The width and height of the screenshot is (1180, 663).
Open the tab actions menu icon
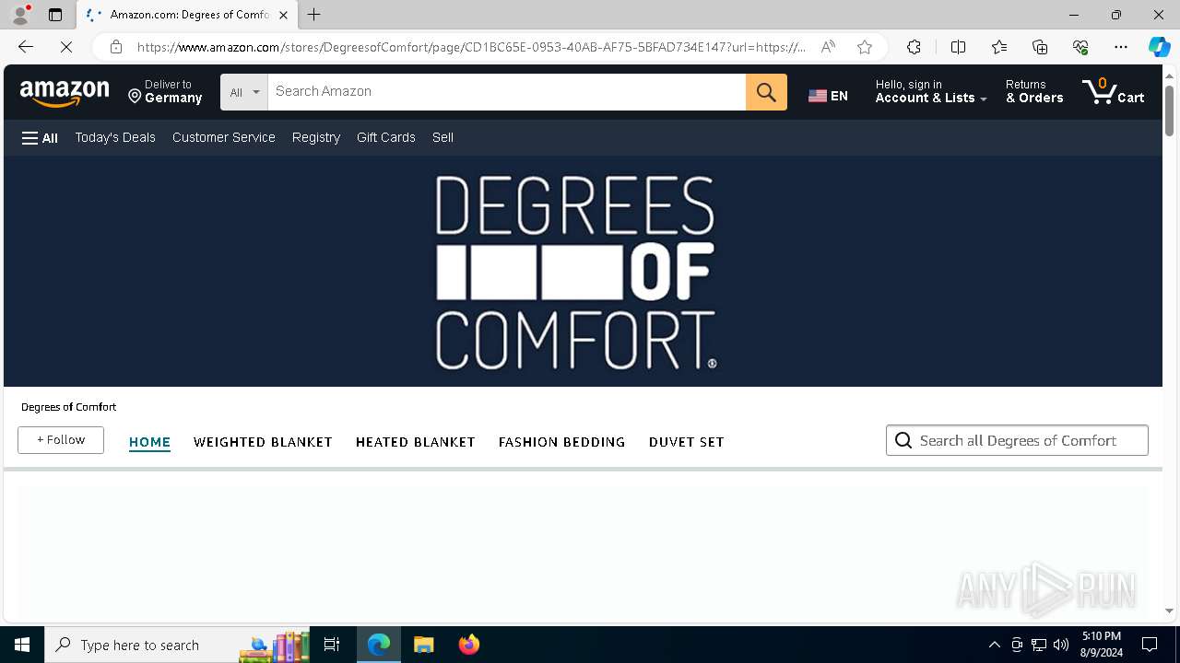[55, 15]
